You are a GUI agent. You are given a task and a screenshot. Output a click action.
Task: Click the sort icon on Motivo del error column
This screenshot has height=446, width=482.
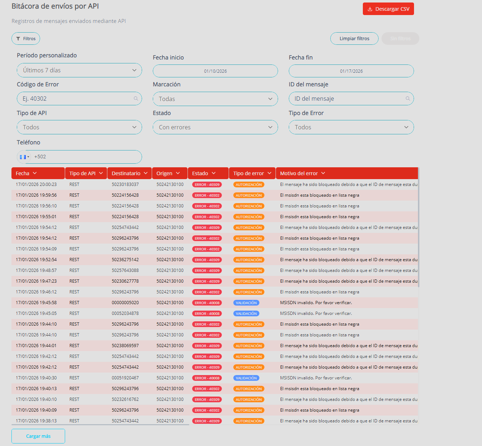click(x=323, y=173)
